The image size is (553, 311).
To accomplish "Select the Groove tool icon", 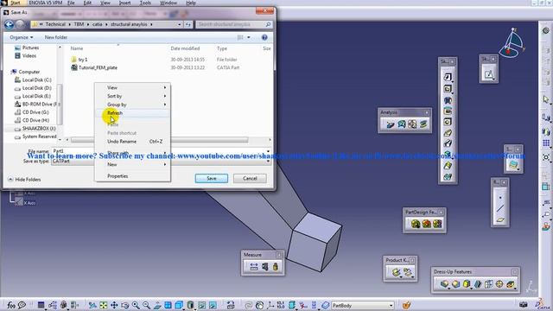I will tap(448, 111).
